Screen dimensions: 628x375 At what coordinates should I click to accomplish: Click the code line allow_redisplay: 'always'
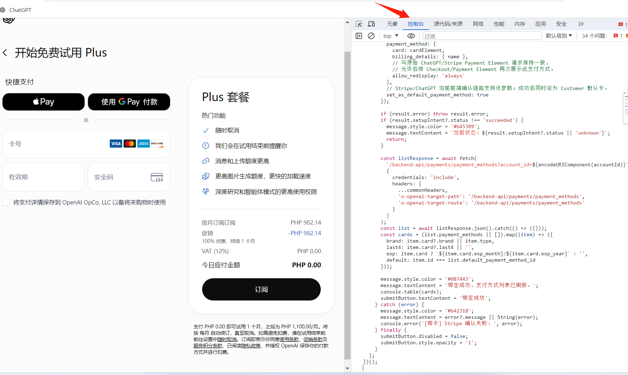[x=429, y=76]
